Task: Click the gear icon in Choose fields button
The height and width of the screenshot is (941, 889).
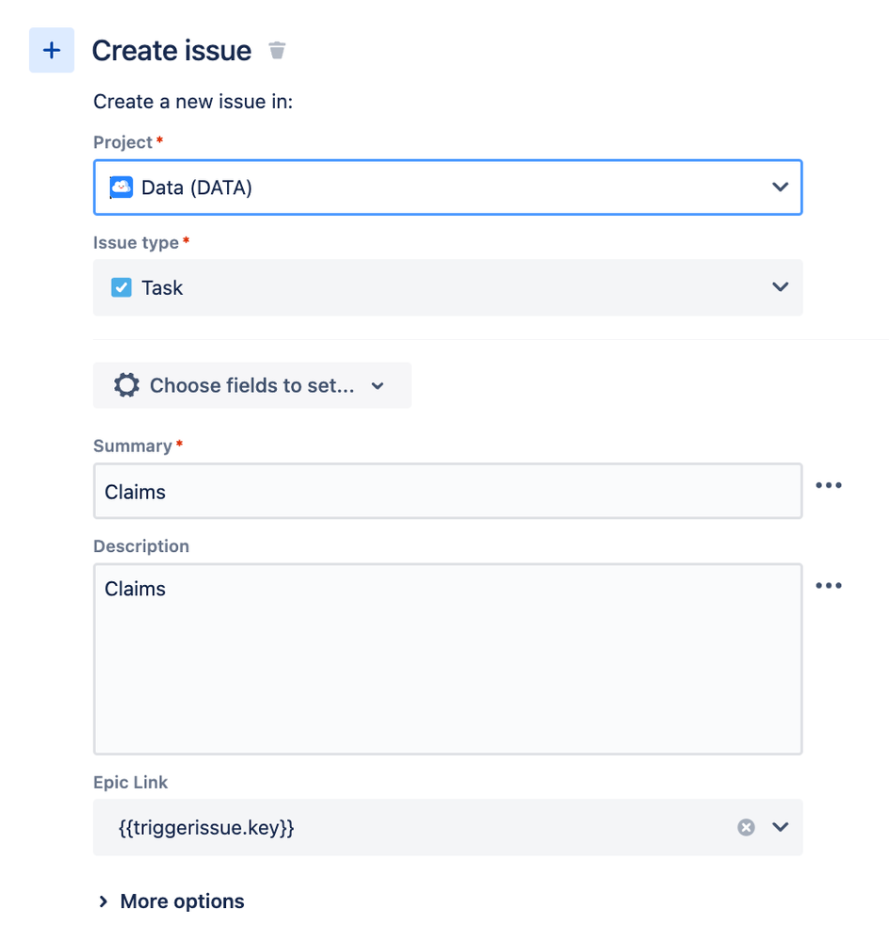Action: pyautogui.click(x=126, y=385)
